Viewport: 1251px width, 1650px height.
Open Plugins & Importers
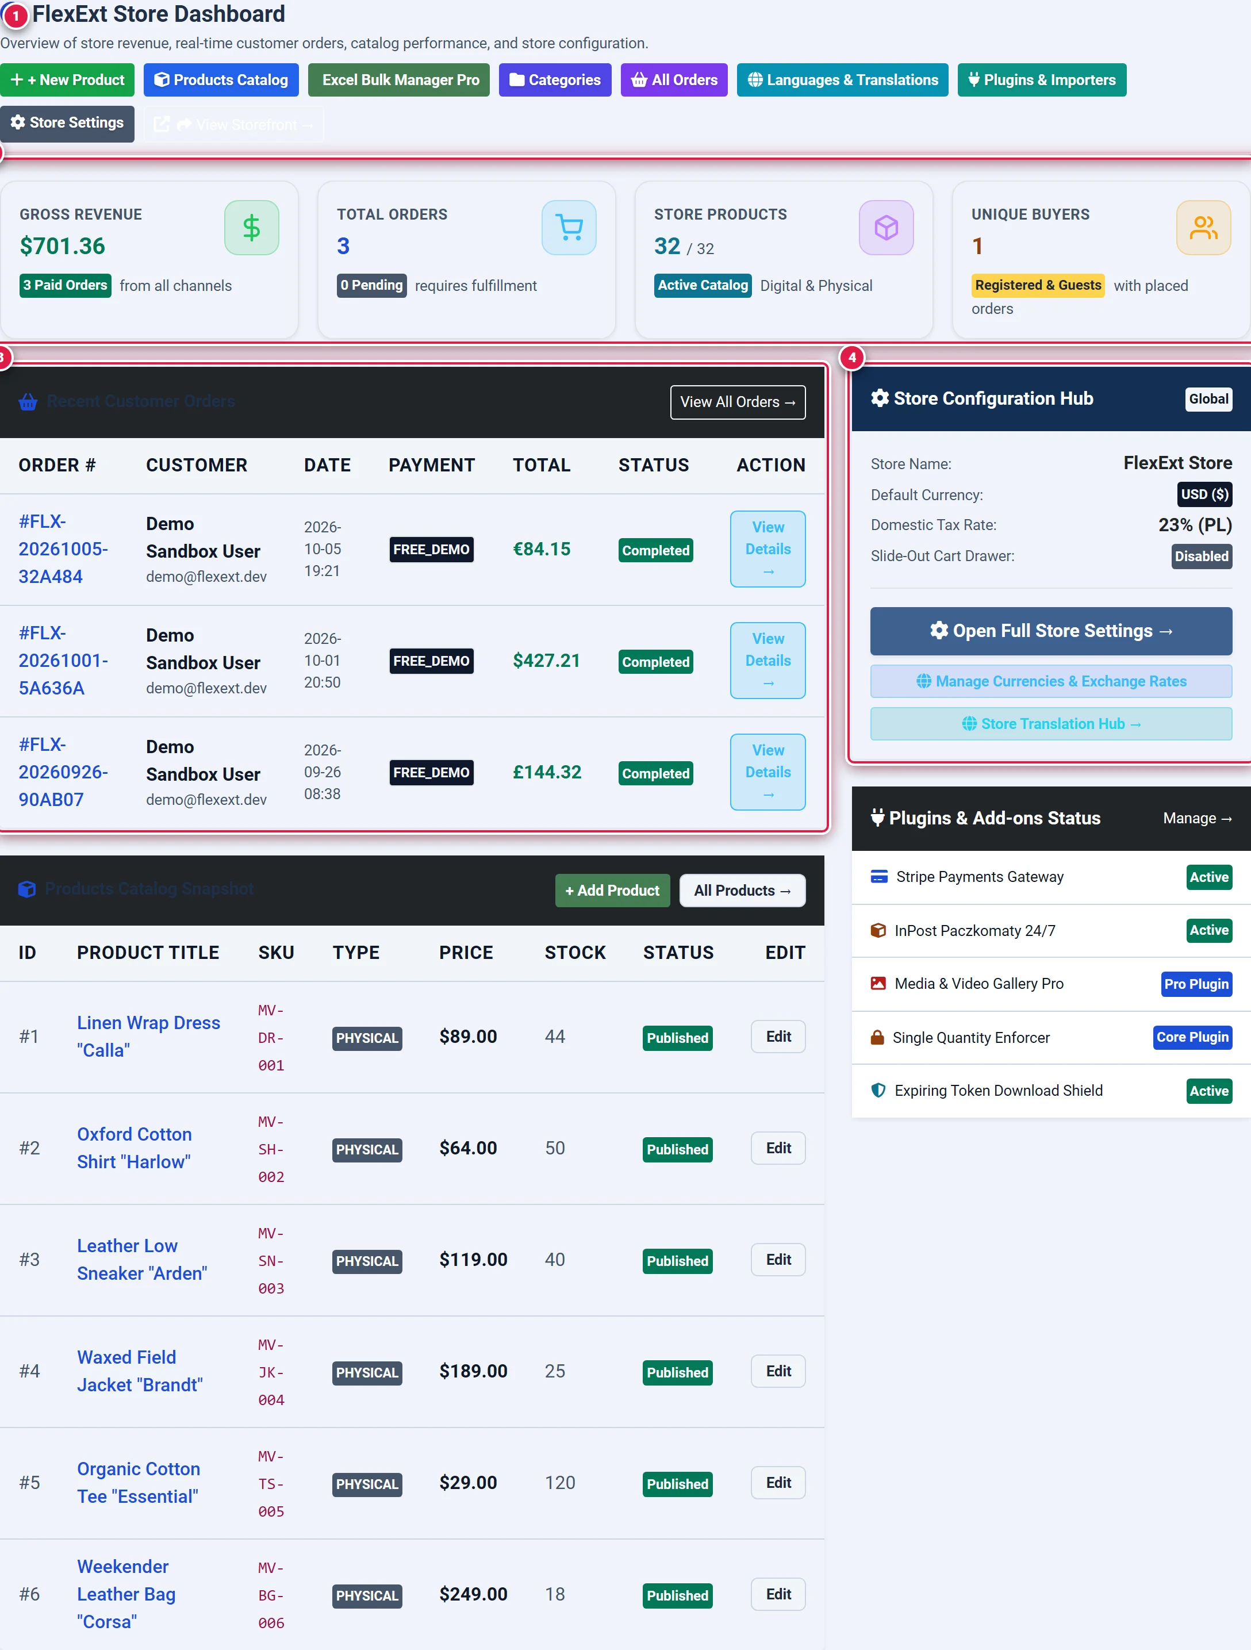pyautogui.click(x=1042, y=80)
